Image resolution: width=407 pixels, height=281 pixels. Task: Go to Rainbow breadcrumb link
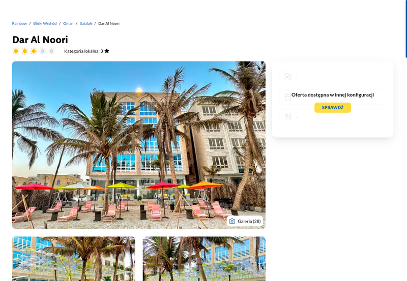click(x=19, y=23)
